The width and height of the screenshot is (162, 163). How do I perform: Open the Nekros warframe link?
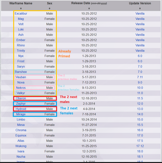(21, 88)
